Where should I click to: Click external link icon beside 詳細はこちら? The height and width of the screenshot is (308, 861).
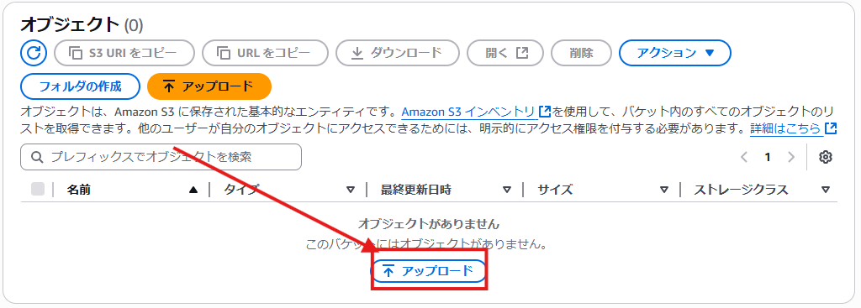pyautogui.click(x=831, y=128)
